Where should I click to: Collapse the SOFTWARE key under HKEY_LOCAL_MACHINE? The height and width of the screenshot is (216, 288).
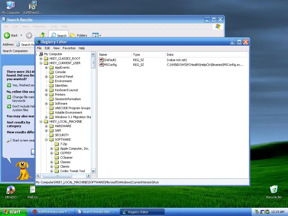coord(46,139)
